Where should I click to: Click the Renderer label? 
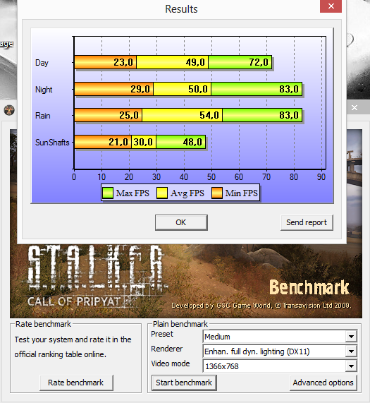coord(167,349)
